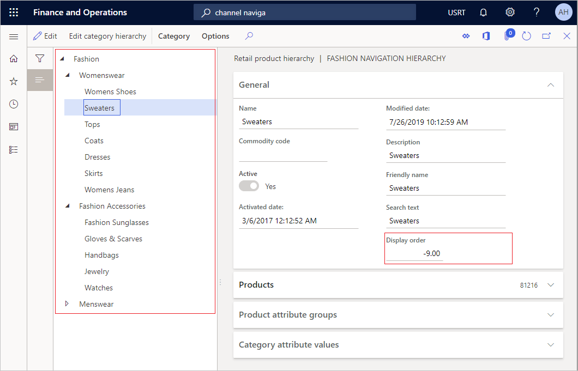This screenshot has width=578, height=371.
Task: Select Handbags in the tree
Action: 102,255
